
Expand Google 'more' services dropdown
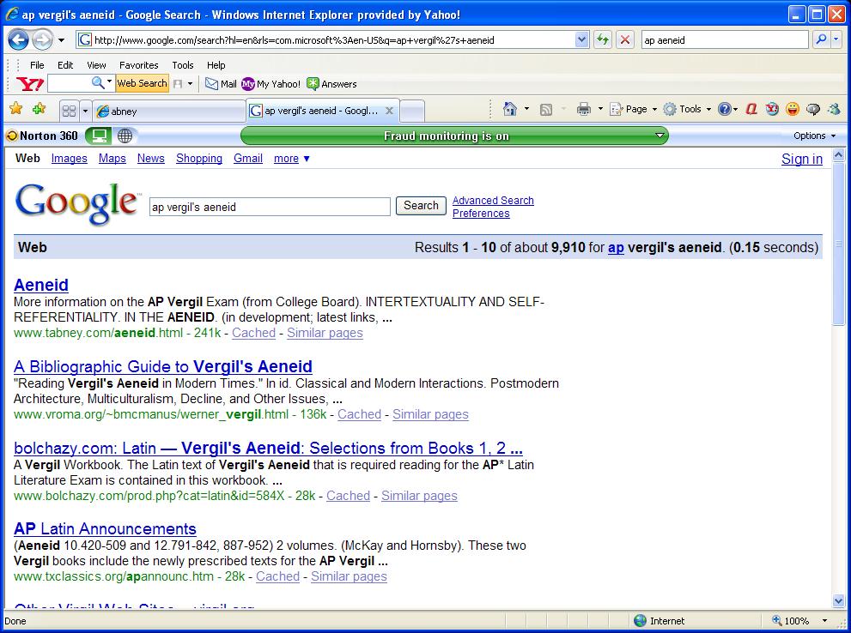[x=292, y=158]
